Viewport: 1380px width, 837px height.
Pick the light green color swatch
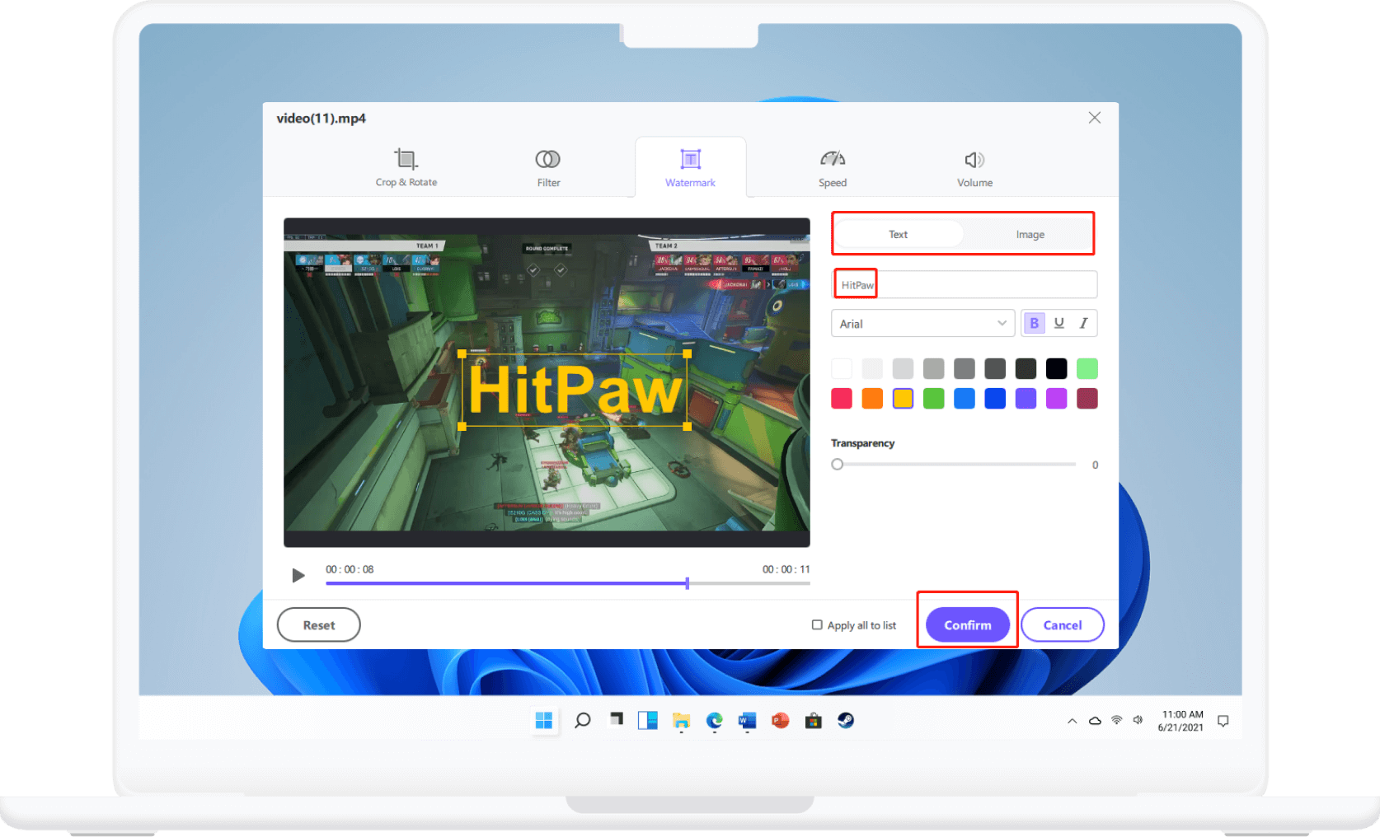coord(1087,368)
